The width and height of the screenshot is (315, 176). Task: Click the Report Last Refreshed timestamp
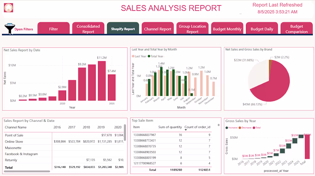click(x=277, y=12)
